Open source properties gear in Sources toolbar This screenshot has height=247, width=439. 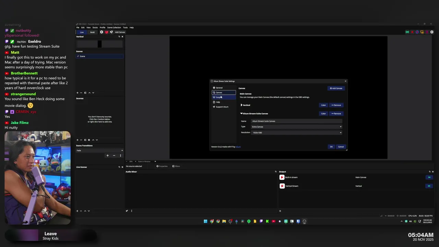(x=89, y=140)
